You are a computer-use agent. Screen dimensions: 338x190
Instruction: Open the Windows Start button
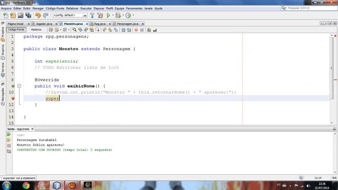coord(6,185)
